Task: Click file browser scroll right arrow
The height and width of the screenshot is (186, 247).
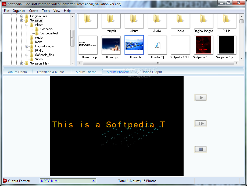Action: click(237, 63)
